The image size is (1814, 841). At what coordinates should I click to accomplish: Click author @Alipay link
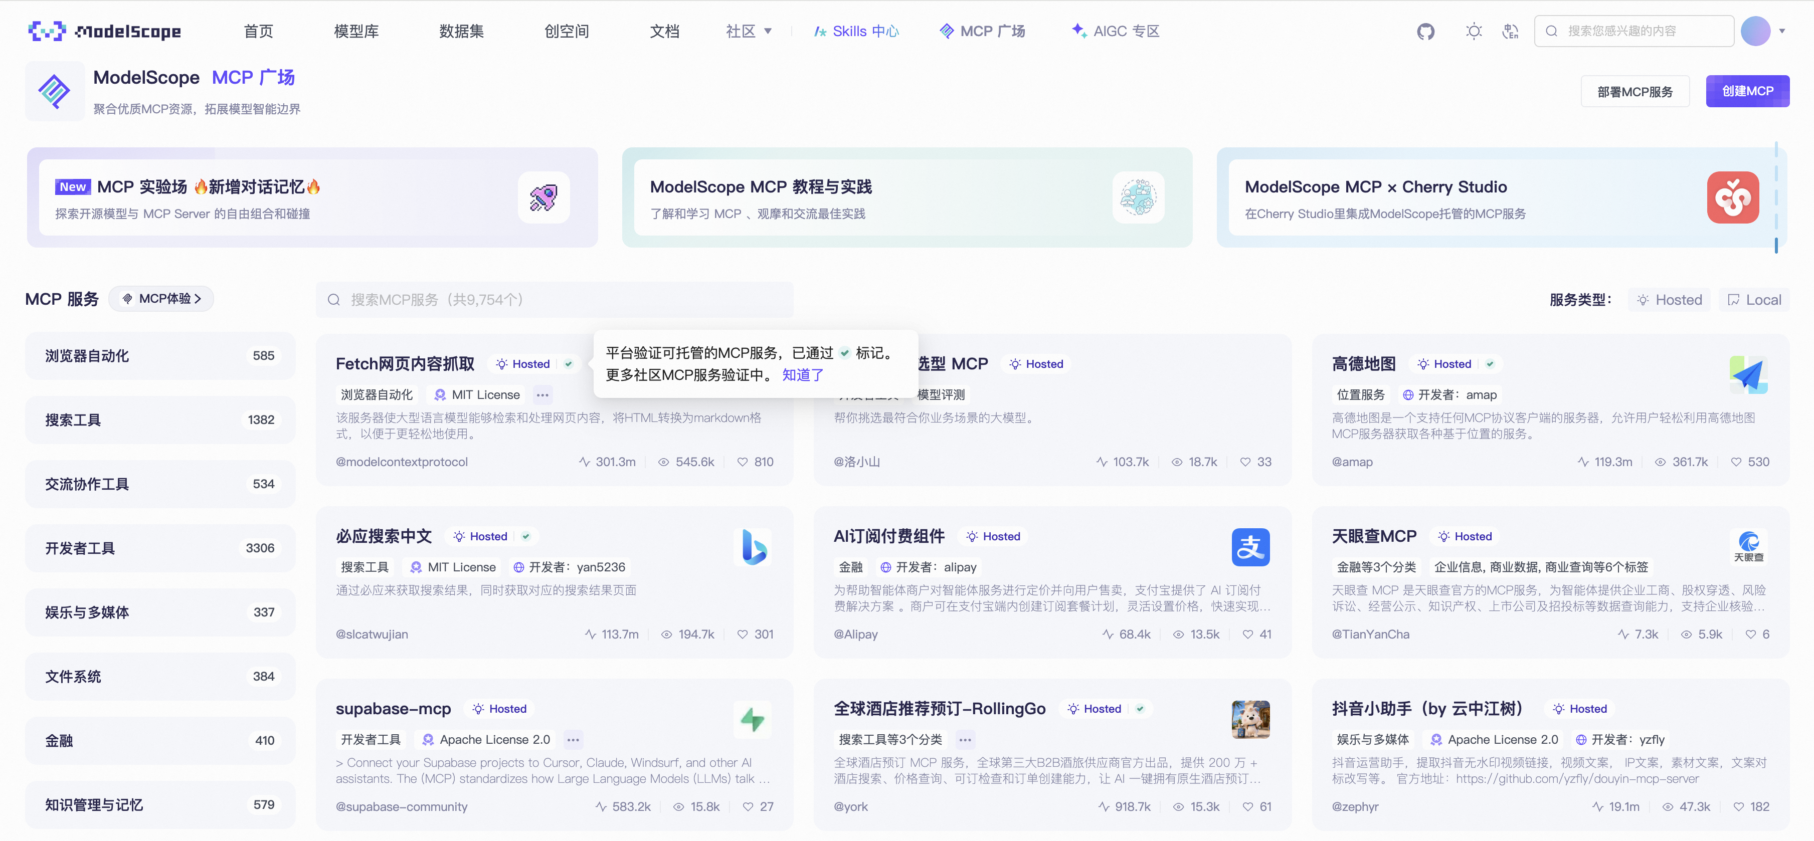coord(855,634)
